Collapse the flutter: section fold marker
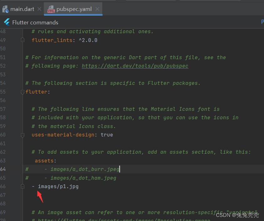Screen dimensions: 264x221 click(x=23, y=92)
